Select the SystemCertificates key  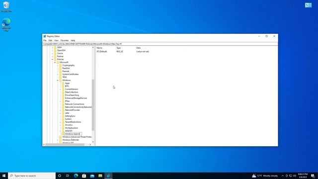(x=71, y=74)
